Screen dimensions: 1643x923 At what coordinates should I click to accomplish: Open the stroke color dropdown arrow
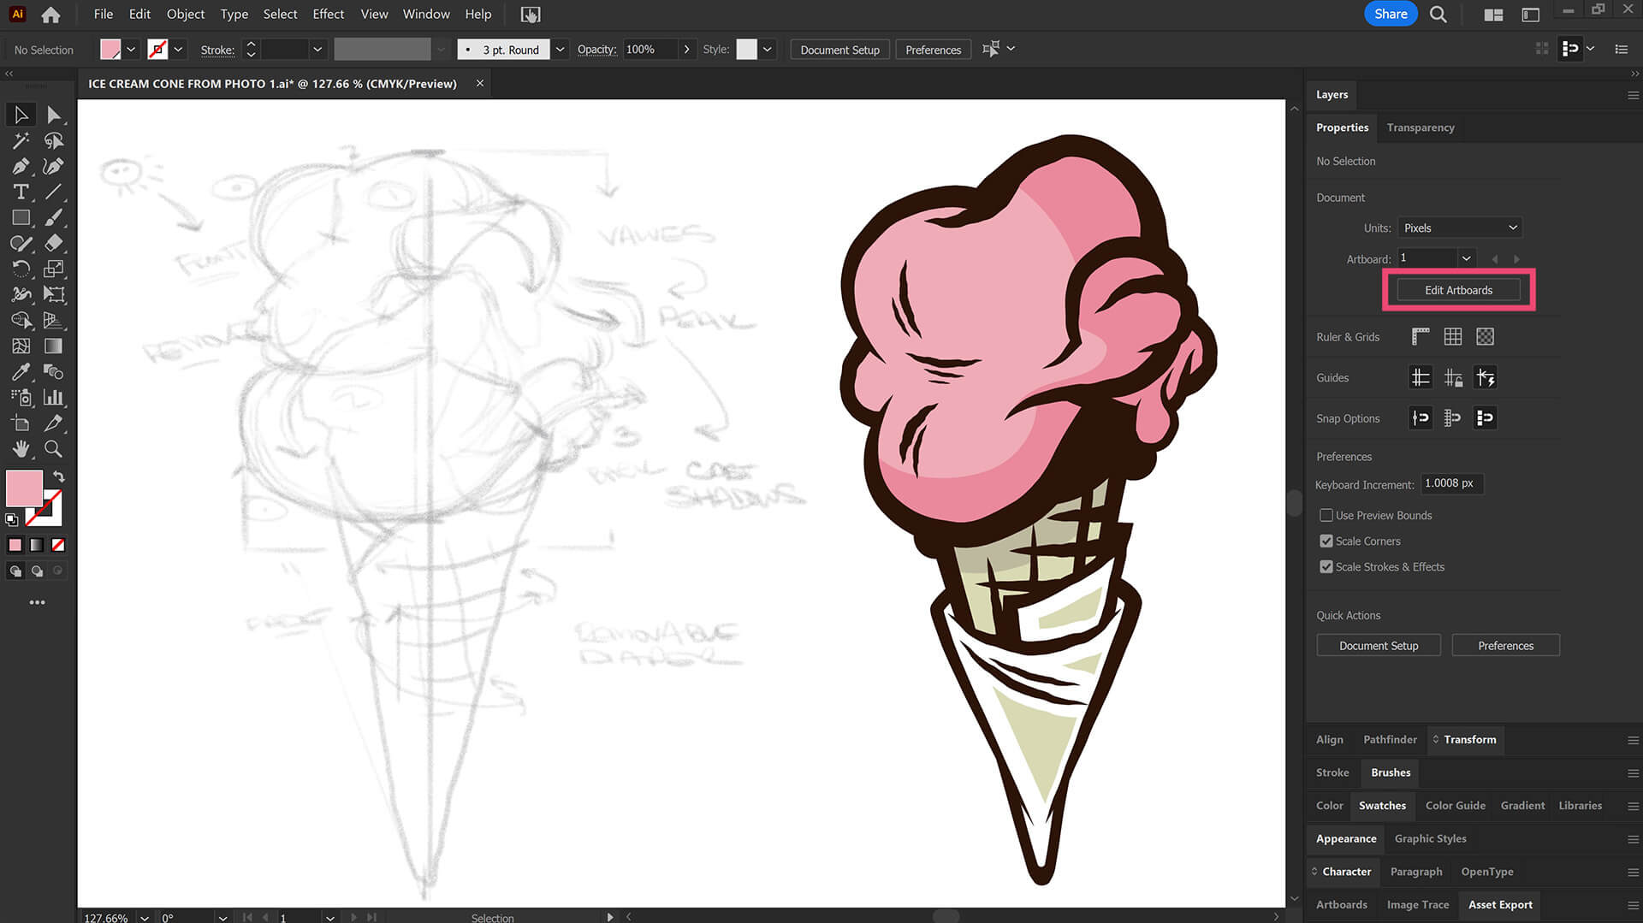click(178, 50)
